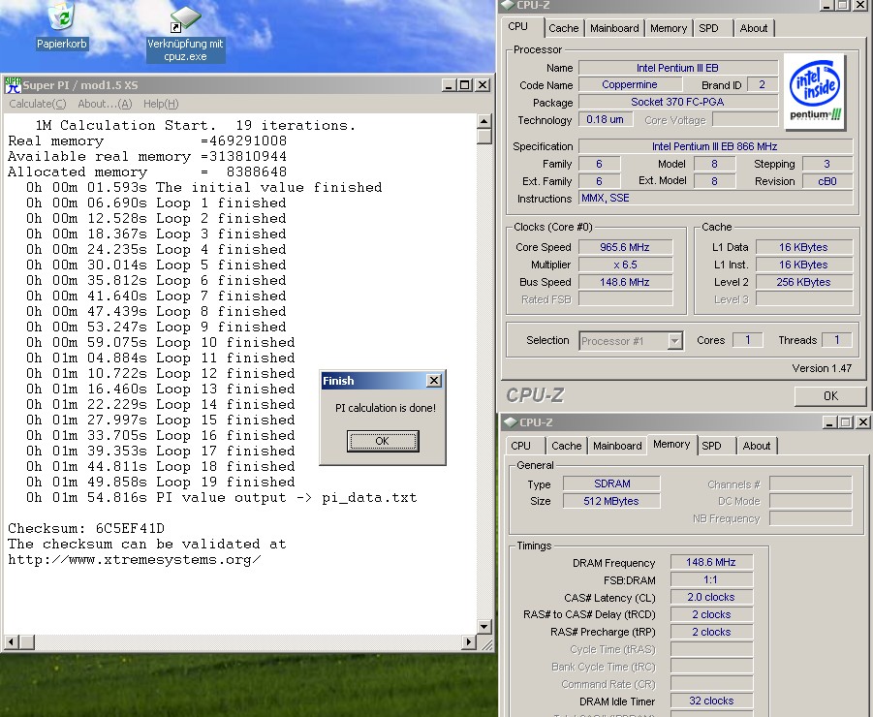Click upper CPU-Z window title icon
The height and width of the screenshot is (717, 873).
(509, 5)
